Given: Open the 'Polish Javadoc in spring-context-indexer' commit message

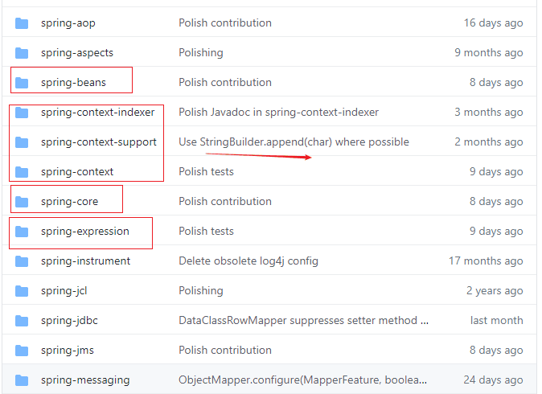Looking at the screenshot, I should 278,113.
